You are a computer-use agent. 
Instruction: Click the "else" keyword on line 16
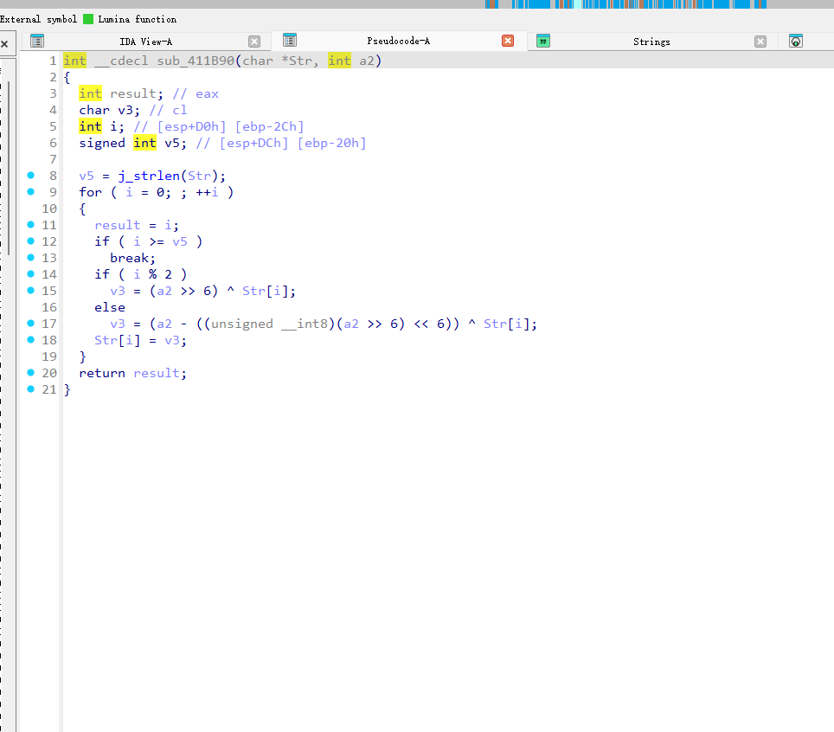110,307
